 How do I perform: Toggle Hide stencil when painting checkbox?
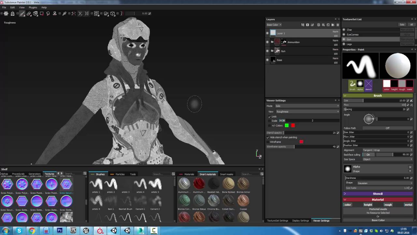[x=268, y=137]
